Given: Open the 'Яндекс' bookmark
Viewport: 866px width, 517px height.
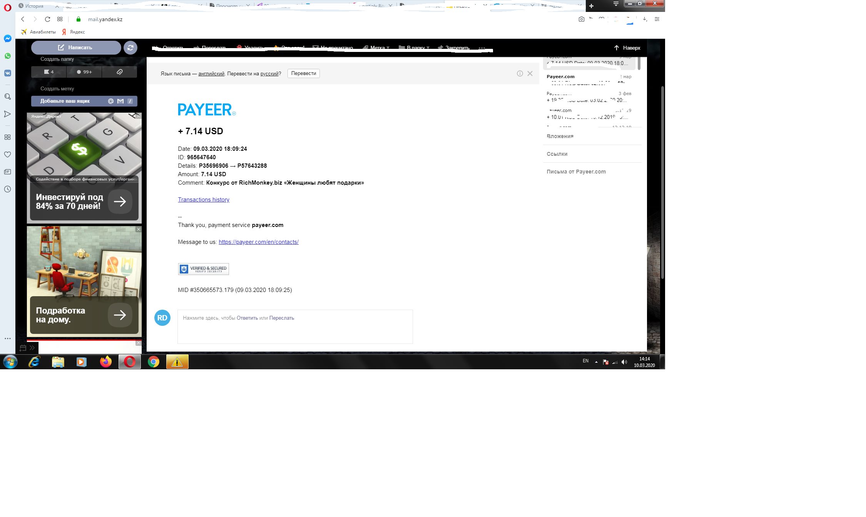Looking at the screenshot, I should (74, 32).
